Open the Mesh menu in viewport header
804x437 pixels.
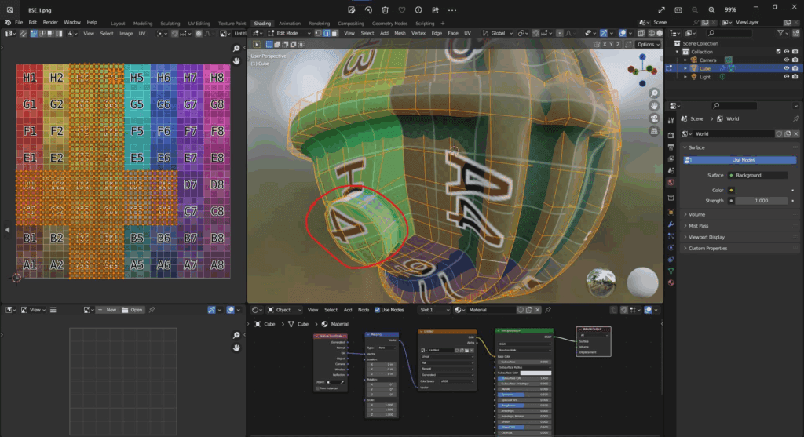[400, 33]
